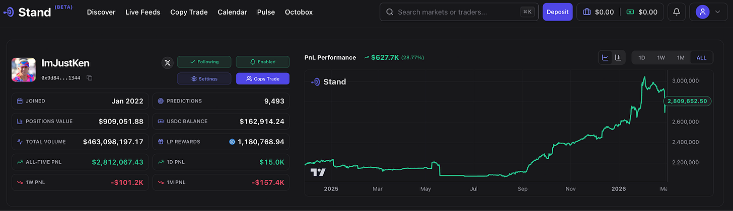Switch to line chart view

[606, 58]
